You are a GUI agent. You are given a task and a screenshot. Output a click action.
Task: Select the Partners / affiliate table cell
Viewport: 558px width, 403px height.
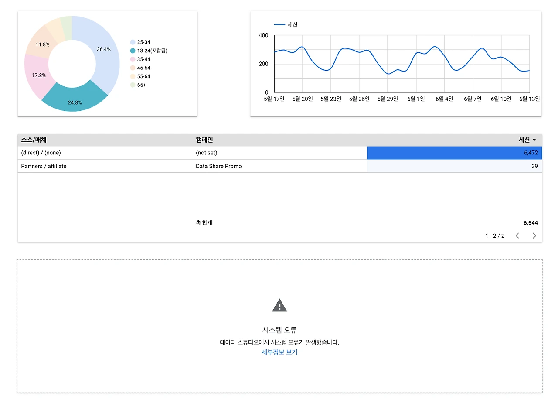(x=44, y=166)
